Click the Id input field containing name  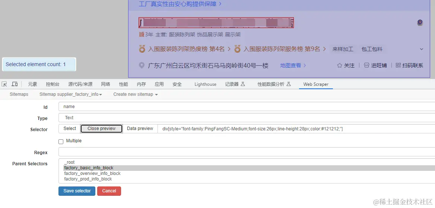(247, 107)
